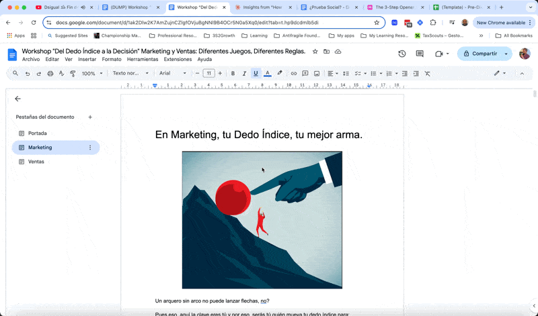
Task: Toggle underline formatting
Action: 256,74
